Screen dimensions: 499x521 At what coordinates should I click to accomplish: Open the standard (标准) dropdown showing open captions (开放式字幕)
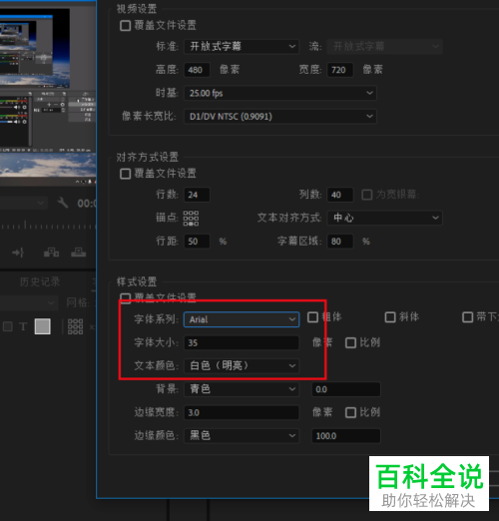pos(242,46)
